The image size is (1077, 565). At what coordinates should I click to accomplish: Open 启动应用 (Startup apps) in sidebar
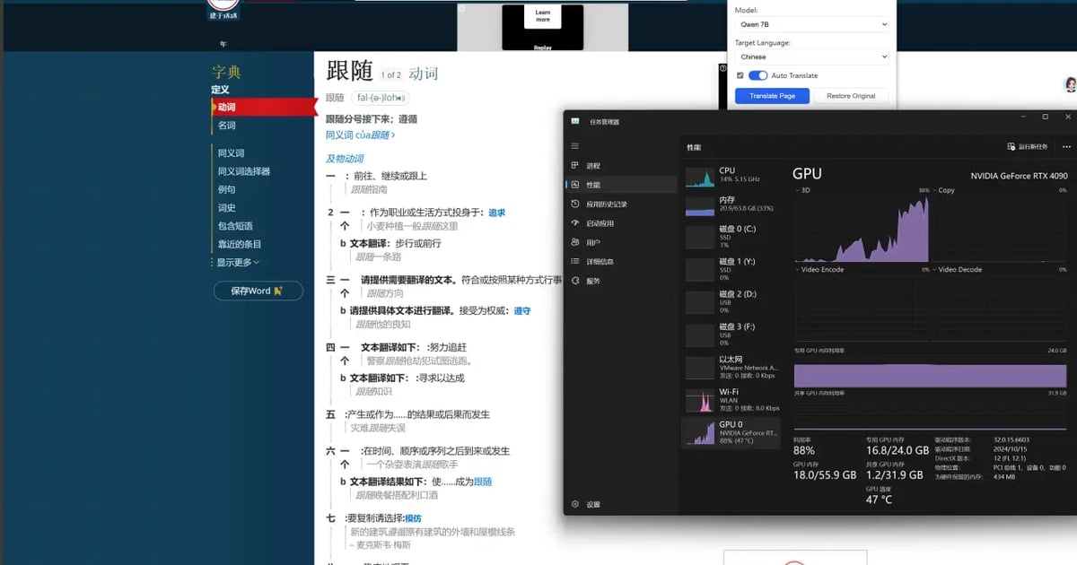point(600,223)
